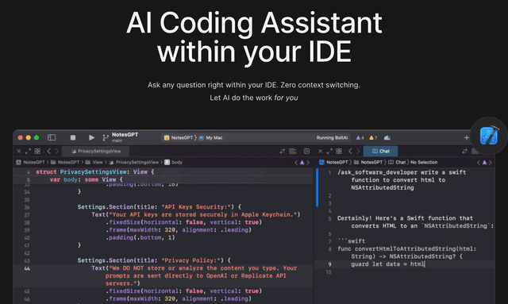Select the NotesGPT scheme in the toolbar
This screenshot has height=304, width=508.
(x=179, y=138)
